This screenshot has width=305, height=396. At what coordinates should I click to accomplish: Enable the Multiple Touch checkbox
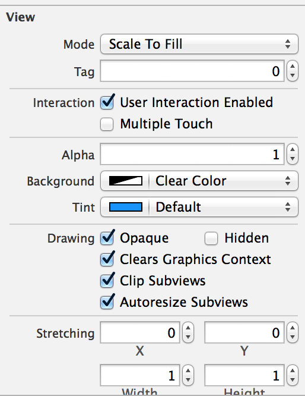point(107,124)
